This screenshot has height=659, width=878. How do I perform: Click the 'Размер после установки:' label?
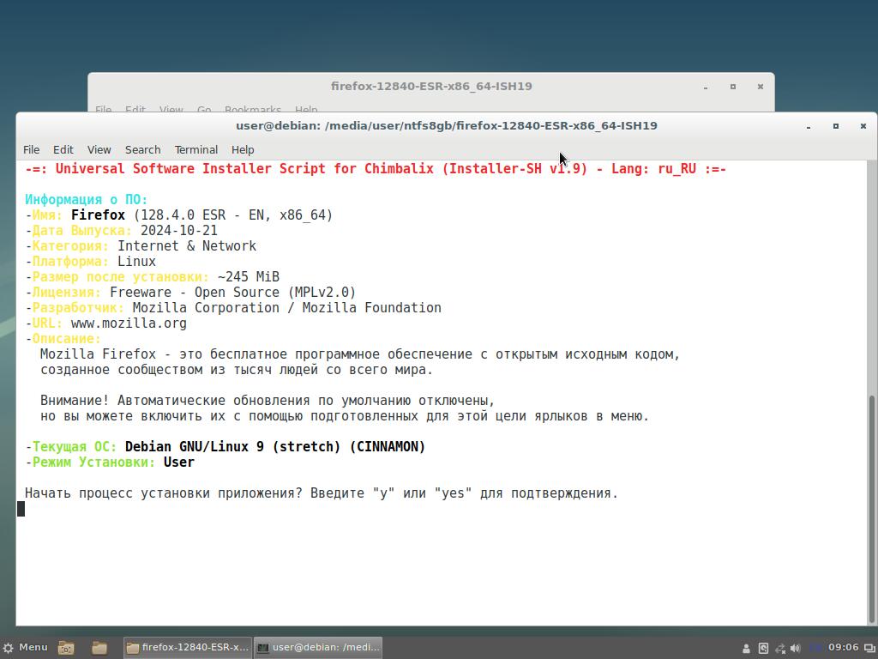click(x=120, y=277)
